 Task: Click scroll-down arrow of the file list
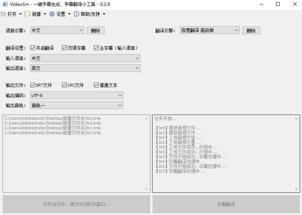point(147,189)
